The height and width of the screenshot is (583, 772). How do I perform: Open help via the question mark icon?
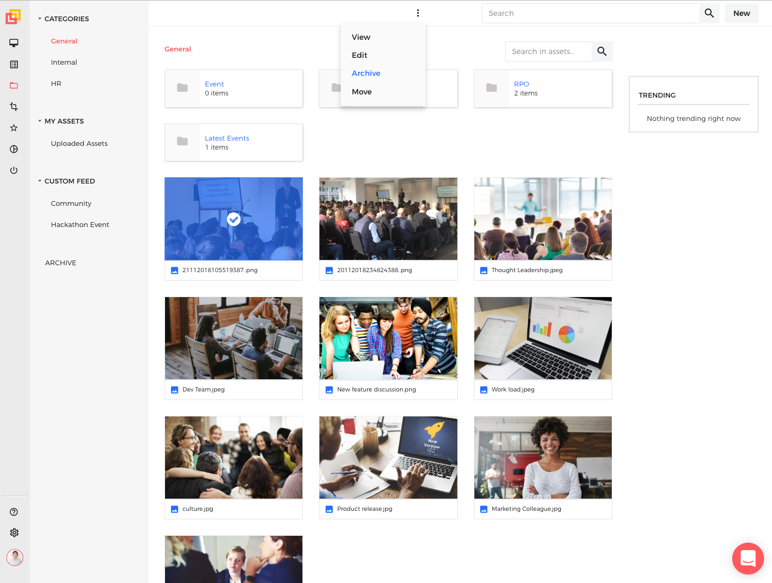[14, 511]
